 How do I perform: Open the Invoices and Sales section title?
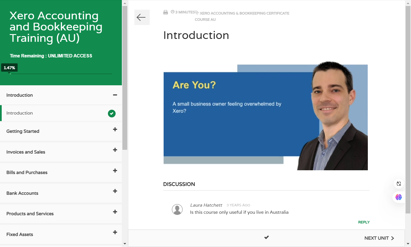[26, 152]
